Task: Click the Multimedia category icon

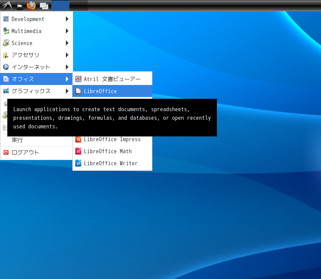Action: [x=6, y=31]
